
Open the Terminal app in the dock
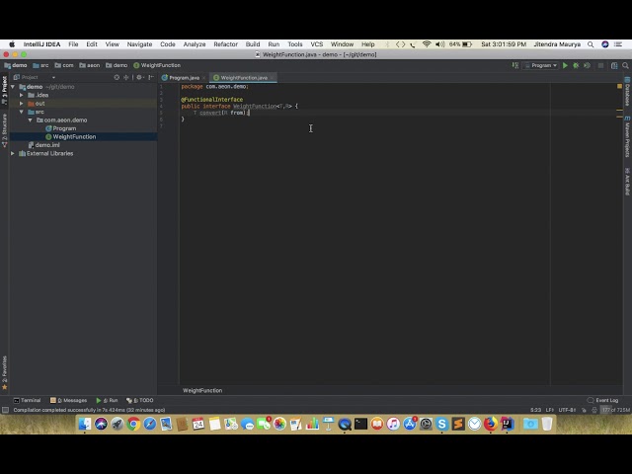point(360,424)
